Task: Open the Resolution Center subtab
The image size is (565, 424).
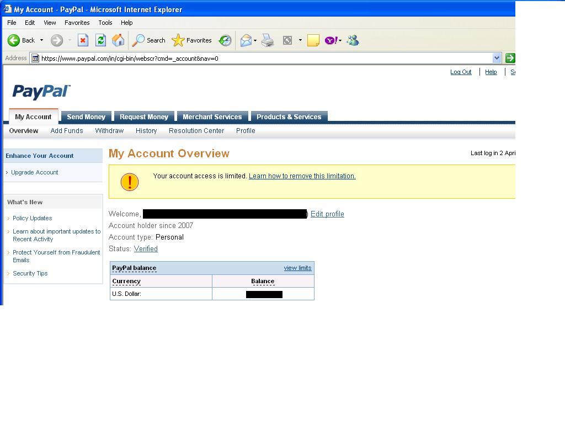Action: click(196, 131)
